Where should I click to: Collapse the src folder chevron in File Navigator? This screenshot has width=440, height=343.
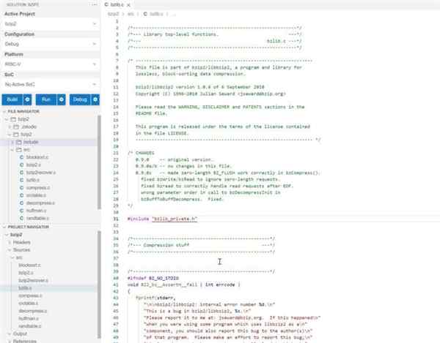click(12, 150)
